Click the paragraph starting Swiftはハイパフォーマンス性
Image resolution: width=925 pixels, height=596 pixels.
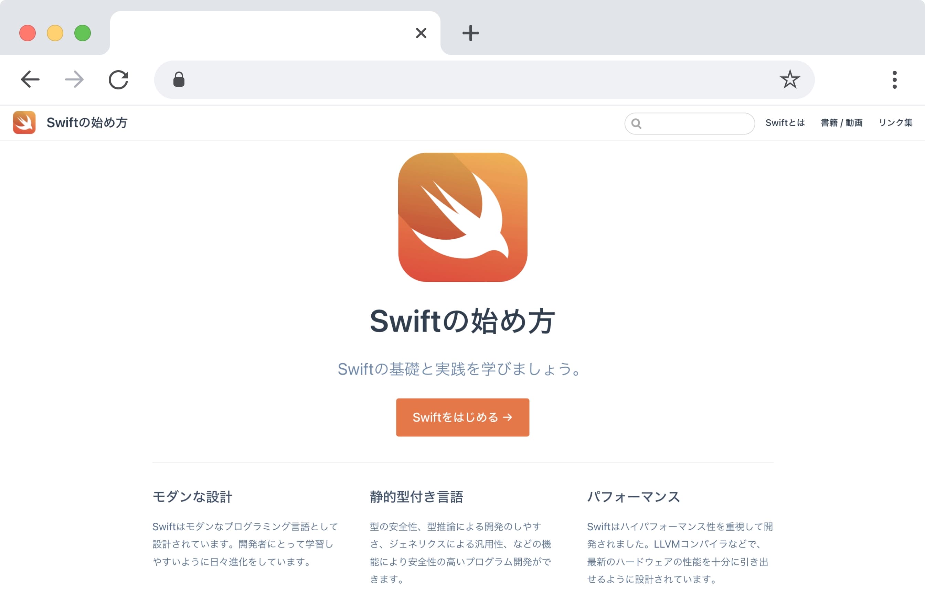coord(680,553)
